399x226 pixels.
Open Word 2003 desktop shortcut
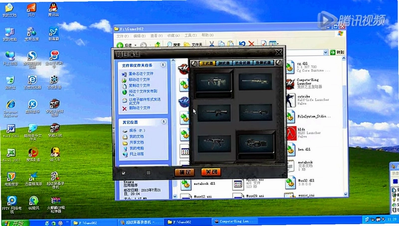(10, 131)
